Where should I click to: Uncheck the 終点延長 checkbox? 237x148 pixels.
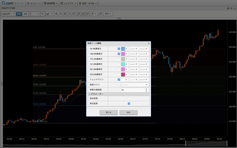point(129,104)
